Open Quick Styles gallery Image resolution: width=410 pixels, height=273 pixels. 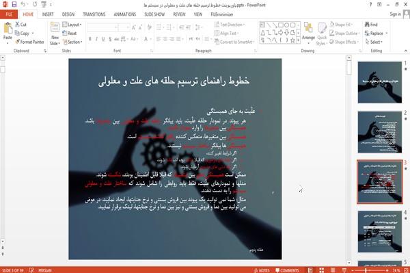322,34
